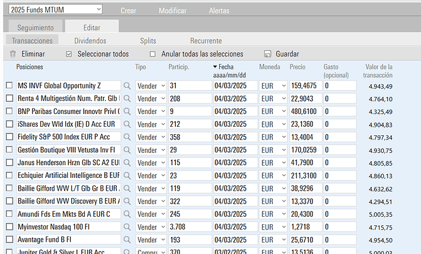Image resolution: width=421 pixels, height=254 pixels.
Task: Click magnifier beside Echiquier Artificial Intelligence row
Action: tap(127, 175)
